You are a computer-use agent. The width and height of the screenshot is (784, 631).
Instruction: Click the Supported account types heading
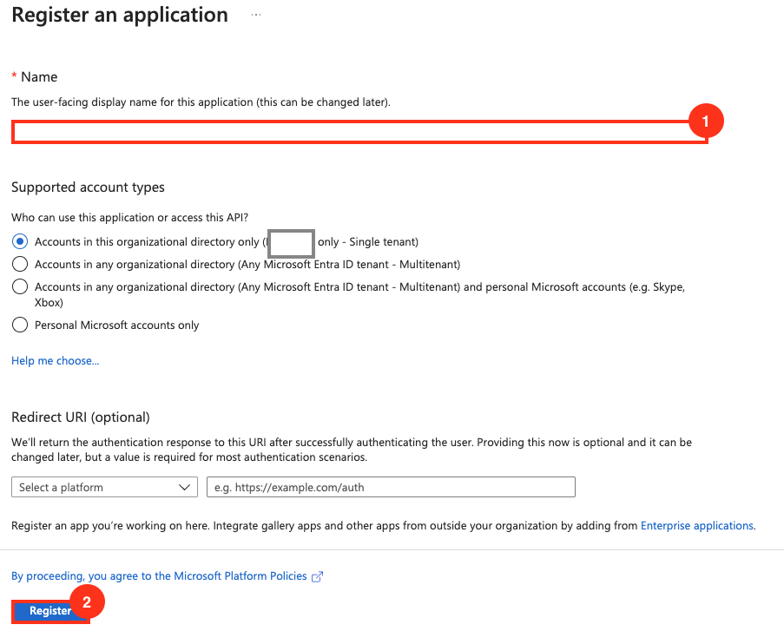point(88,187)
